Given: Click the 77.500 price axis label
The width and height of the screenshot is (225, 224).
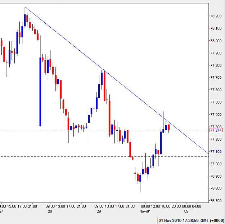Looking at the screenshot, I should pyautogui.click(x=216, y=102).
